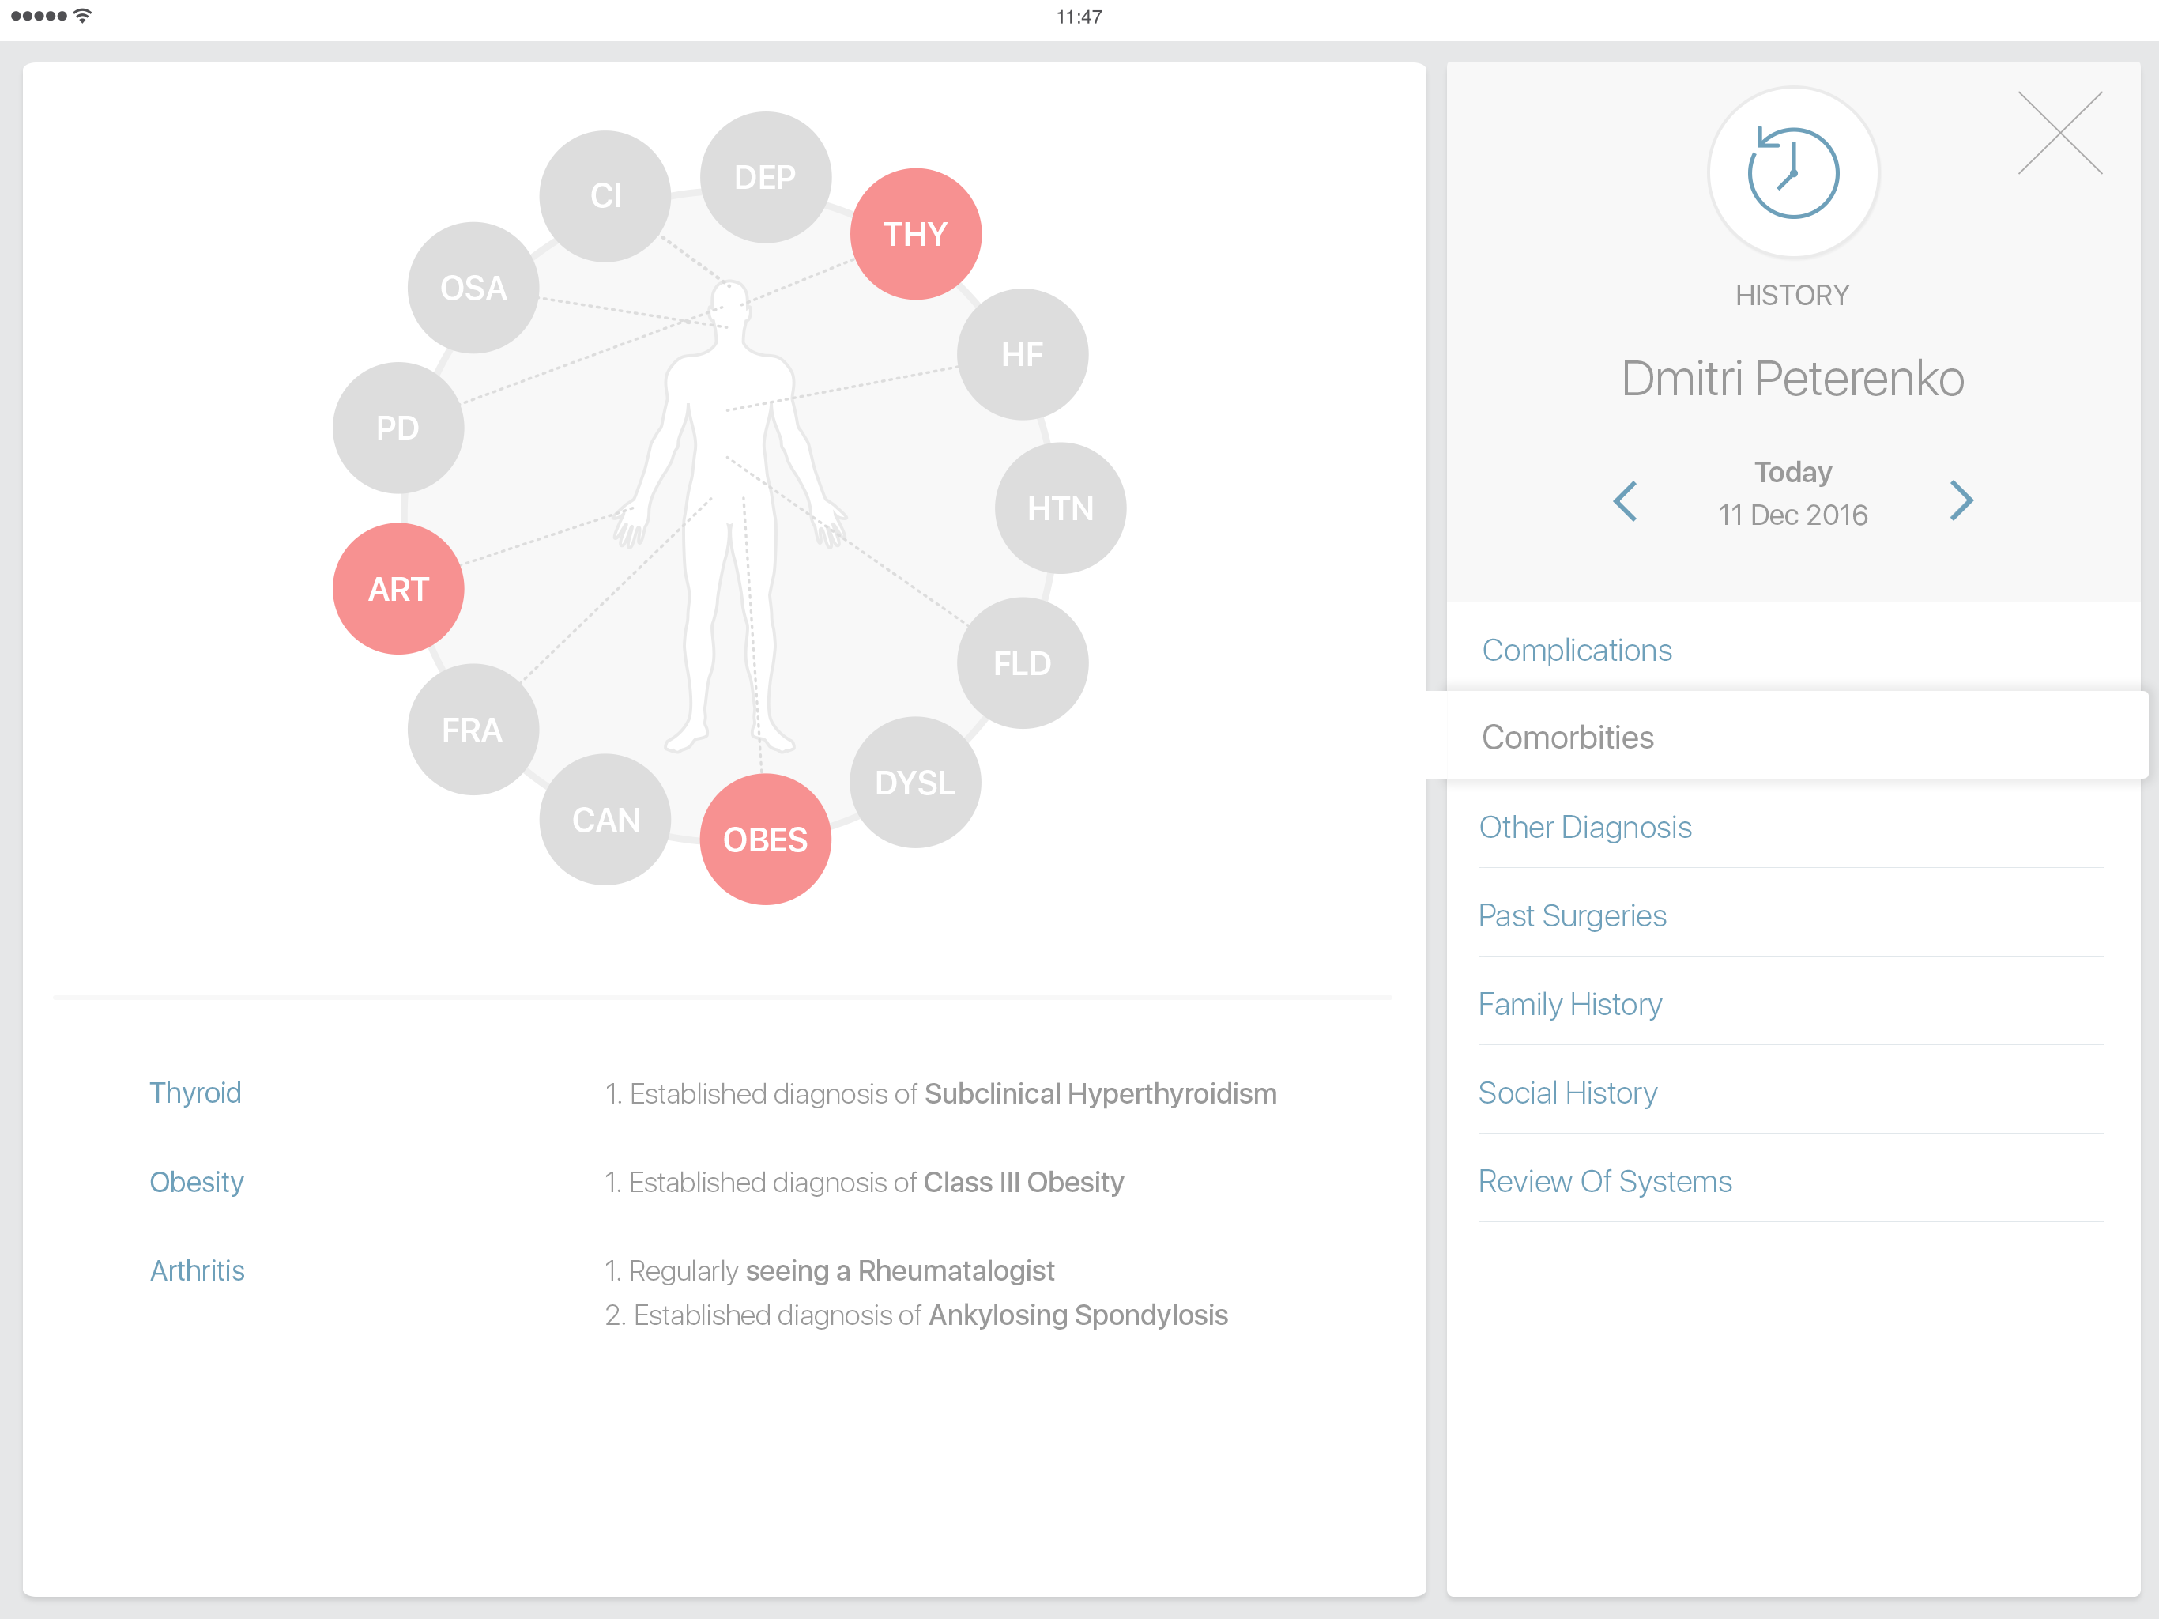
Task: Select the OSA bubble
Action: [473, 288]
